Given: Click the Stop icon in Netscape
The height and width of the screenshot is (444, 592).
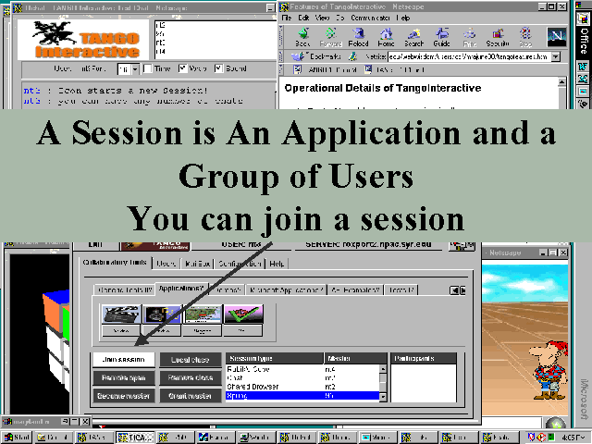Looking at the screenshot, I should [525, 37].
